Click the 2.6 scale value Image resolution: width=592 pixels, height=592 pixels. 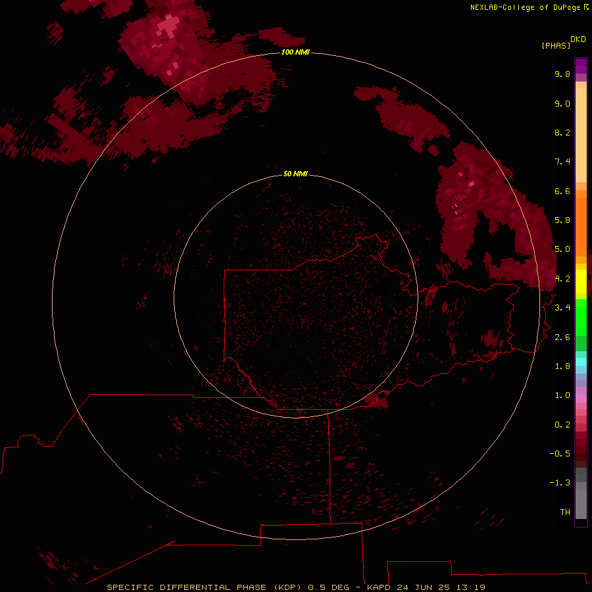point(562,337)
